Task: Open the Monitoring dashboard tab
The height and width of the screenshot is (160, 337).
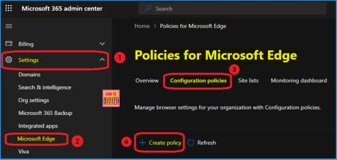Action: [x=299, y=81]
